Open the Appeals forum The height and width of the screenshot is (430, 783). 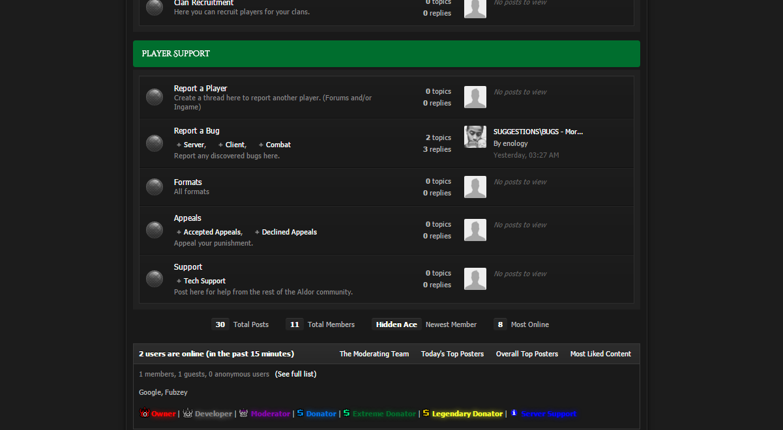point(187,218)
